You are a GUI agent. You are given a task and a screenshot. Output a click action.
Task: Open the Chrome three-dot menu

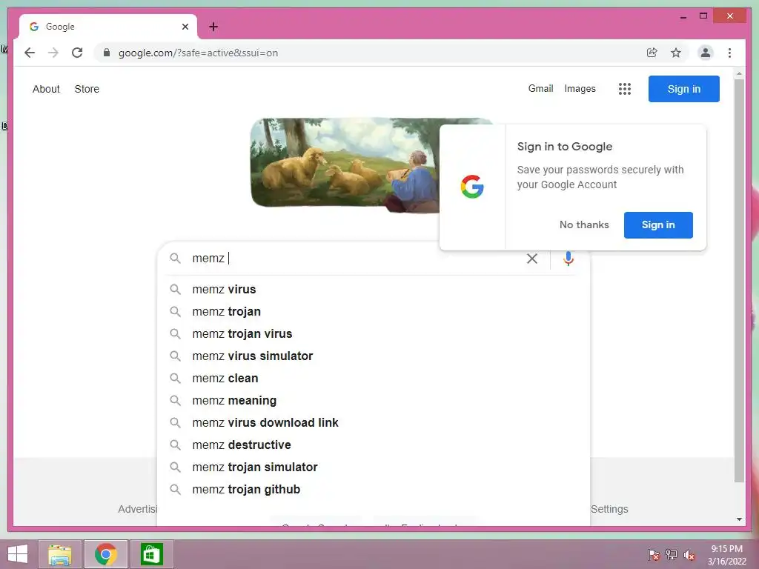click(x=729, y=53)
